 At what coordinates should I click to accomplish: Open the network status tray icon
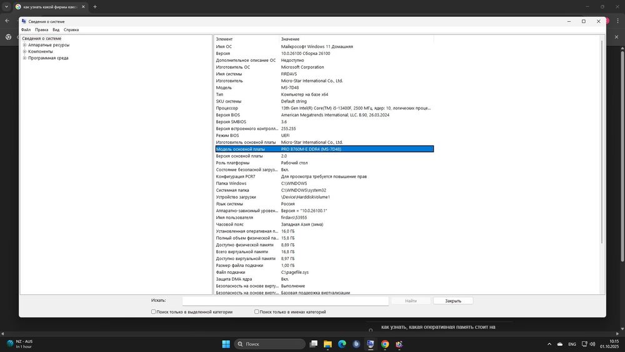click(x=584, y=344)
